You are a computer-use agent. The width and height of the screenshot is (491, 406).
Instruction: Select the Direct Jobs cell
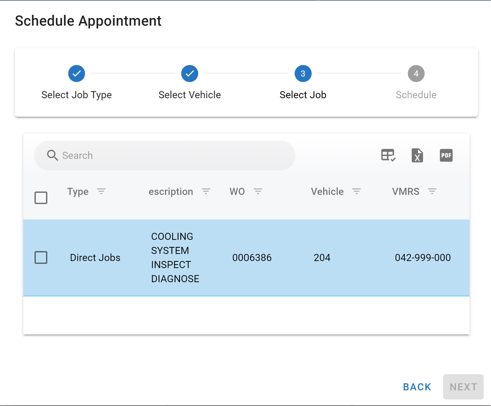coord(95,258)
